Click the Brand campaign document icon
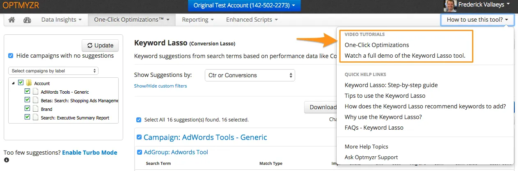This screenshot has width=518, height=171. pos(36,109)
